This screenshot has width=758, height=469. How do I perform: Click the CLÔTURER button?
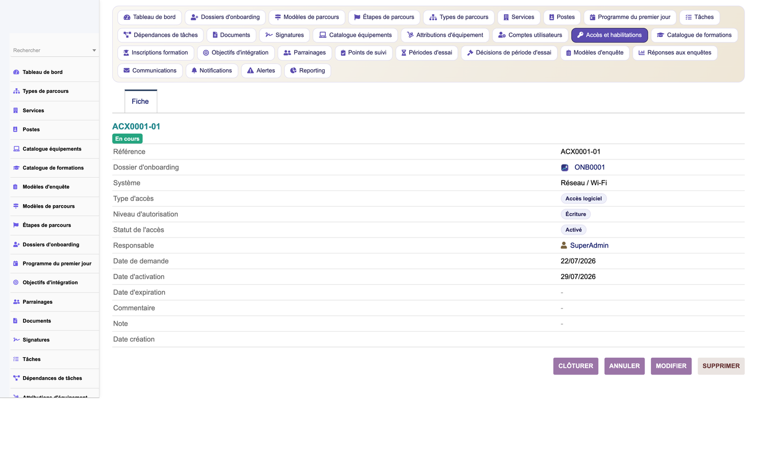coord(575,366)
